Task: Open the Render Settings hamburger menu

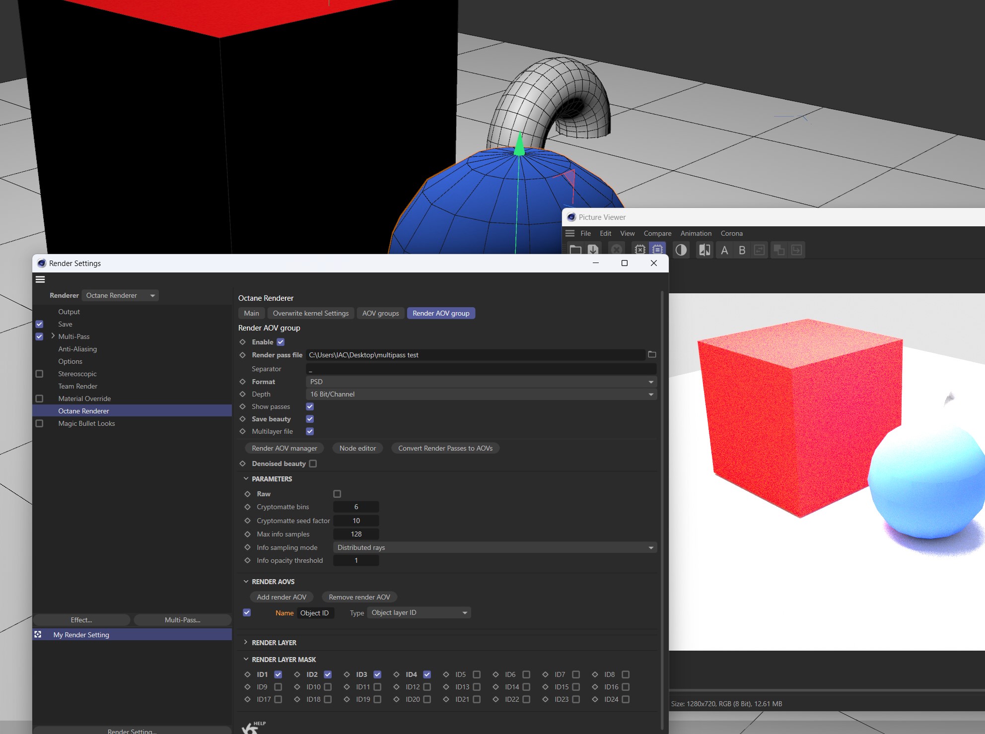Action: (40, 279)
